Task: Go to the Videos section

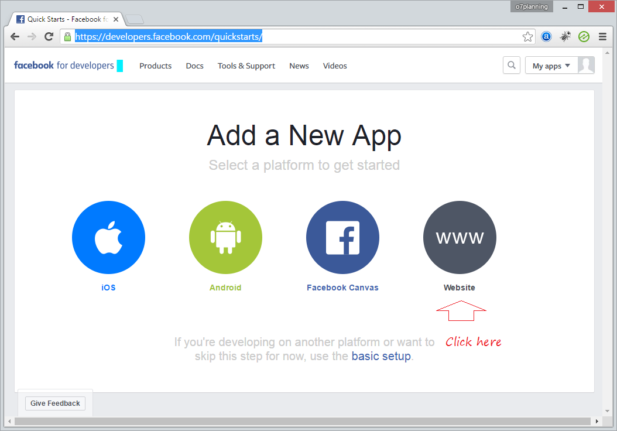Action: tap(335, 66)
